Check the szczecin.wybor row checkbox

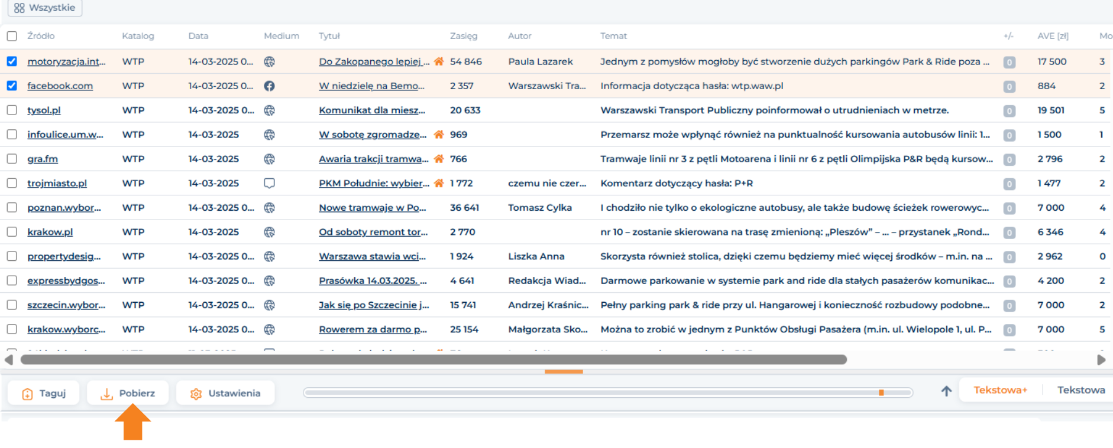(12, 305)
